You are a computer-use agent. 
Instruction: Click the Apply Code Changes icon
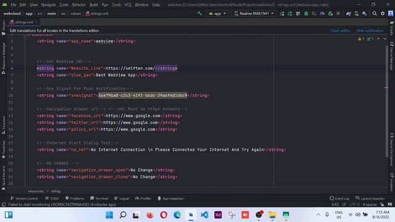[298, 14]
